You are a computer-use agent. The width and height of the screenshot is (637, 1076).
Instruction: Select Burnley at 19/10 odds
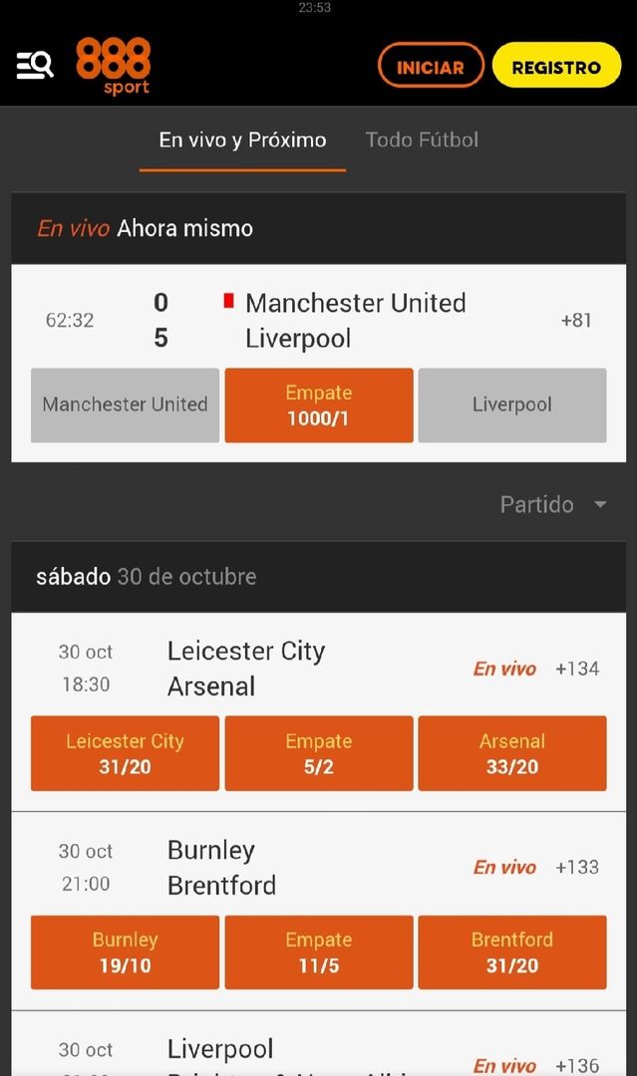125,951
